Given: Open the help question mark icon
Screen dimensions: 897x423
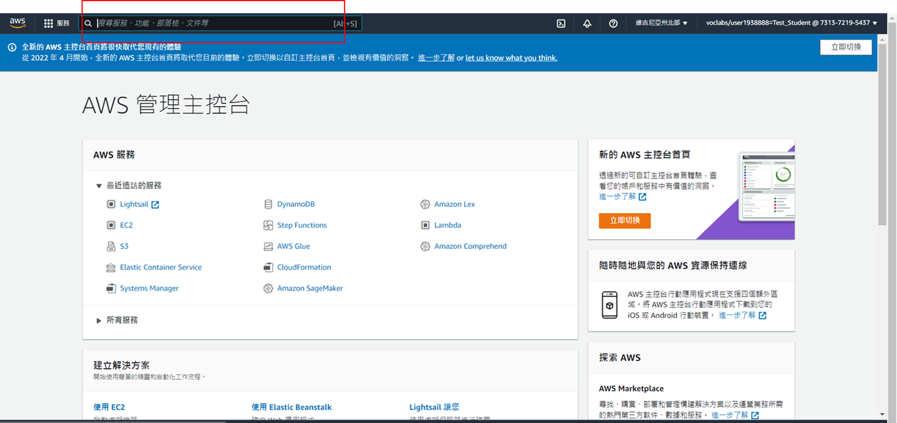Looking at the screenshot, I should click(x=613, y=23).
